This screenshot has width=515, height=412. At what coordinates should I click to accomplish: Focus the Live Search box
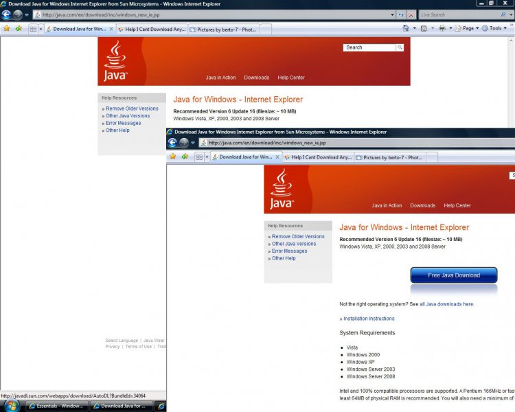[x=460, y=15]
